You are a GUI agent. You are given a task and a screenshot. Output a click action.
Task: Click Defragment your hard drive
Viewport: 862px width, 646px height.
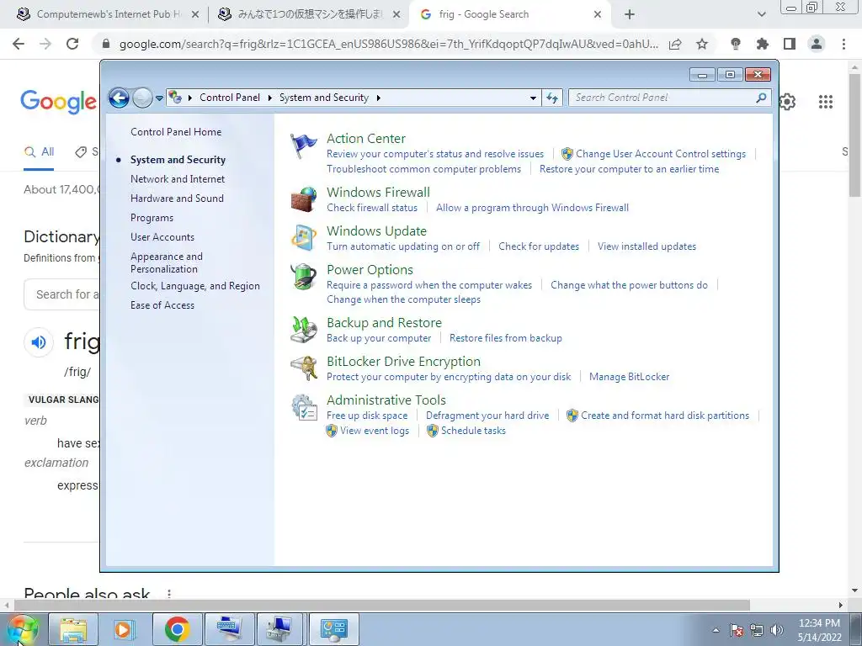click(487, 416)
